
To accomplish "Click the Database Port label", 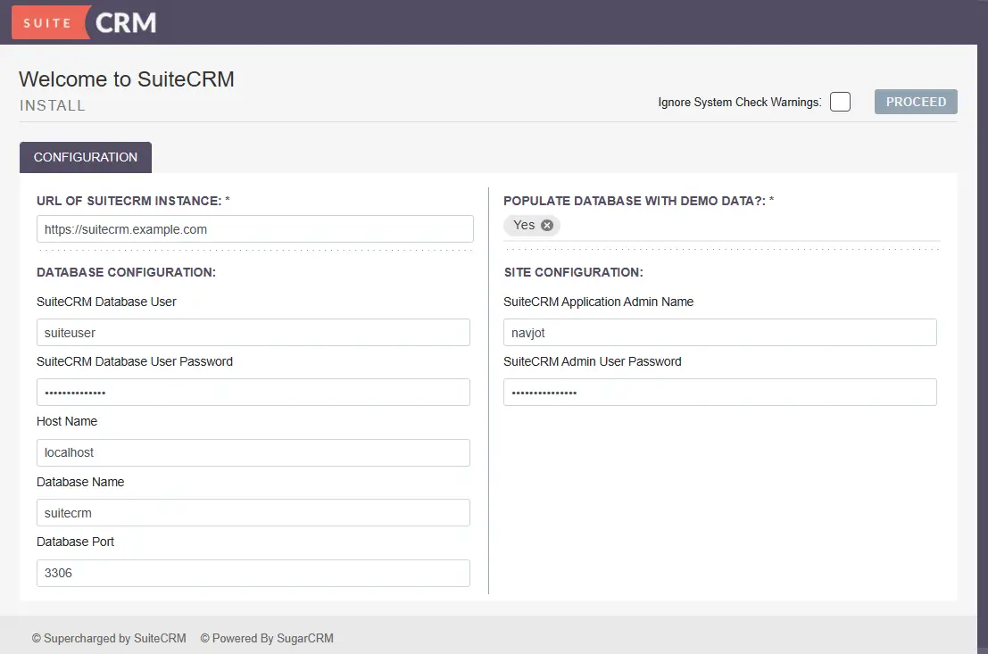I will [76, 542].
